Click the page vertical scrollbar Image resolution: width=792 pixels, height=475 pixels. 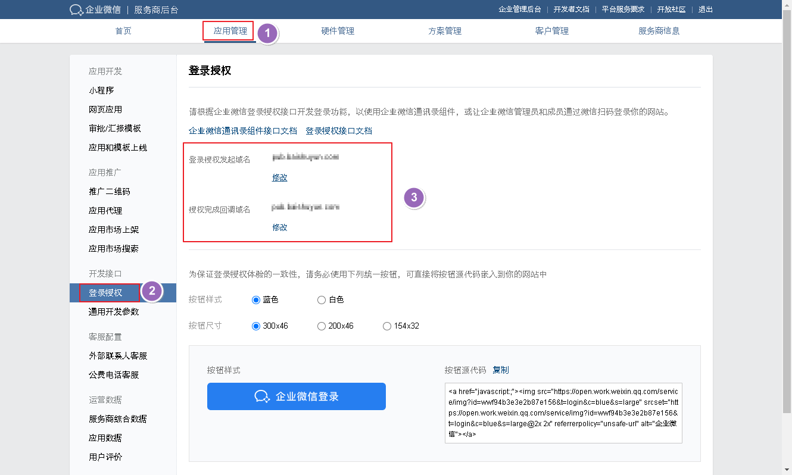point(787,238)
